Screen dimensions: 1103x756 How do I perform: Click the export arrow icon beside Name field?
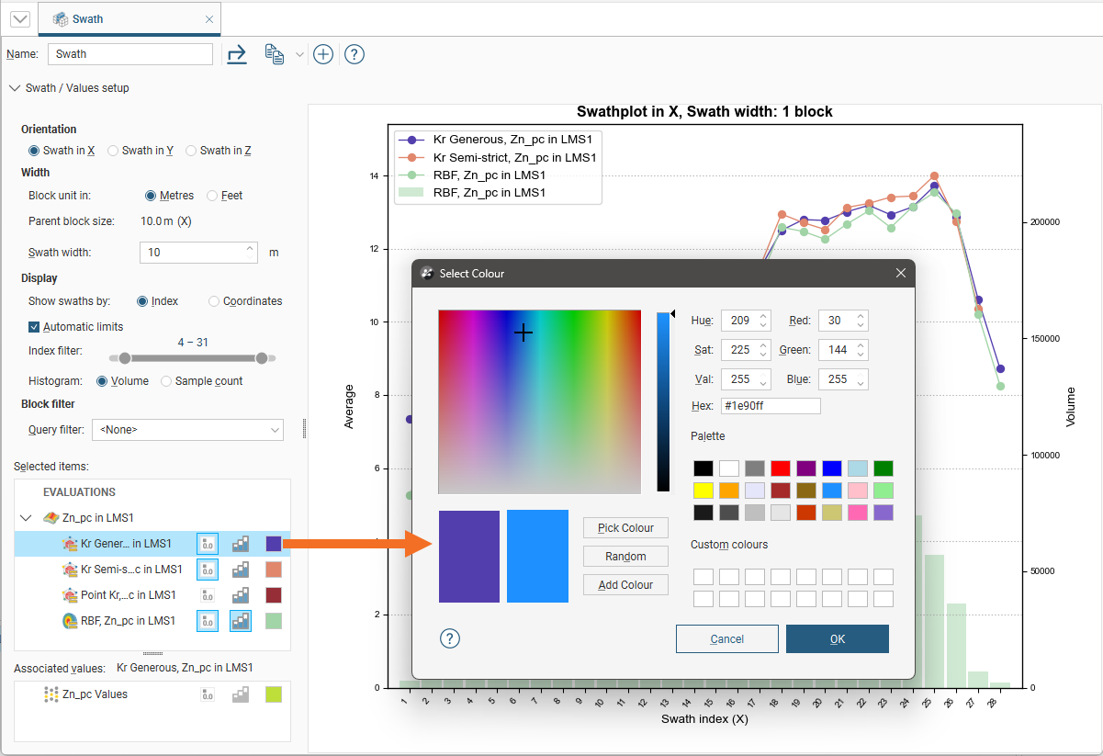click(x=237, y=54)
